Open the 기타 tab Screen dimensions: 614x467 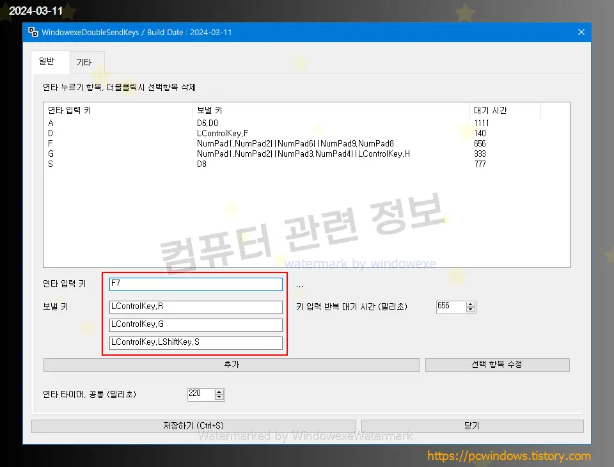click(87, 62)
